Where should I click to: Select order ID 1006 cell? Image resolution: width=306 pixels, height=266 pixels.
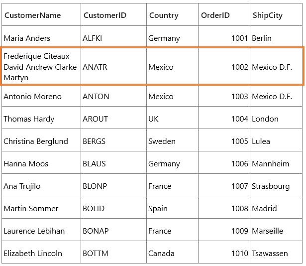pyautogui.click(x=224, y=162)
